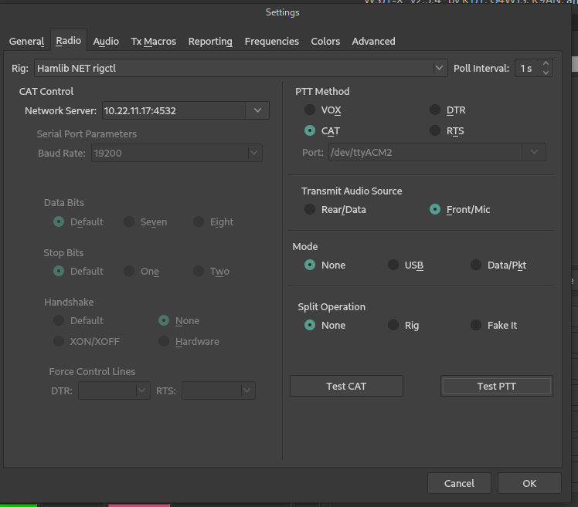This screenshot has height=507, width=578.
Task: Select None handshake option
Action: (178, 320)
